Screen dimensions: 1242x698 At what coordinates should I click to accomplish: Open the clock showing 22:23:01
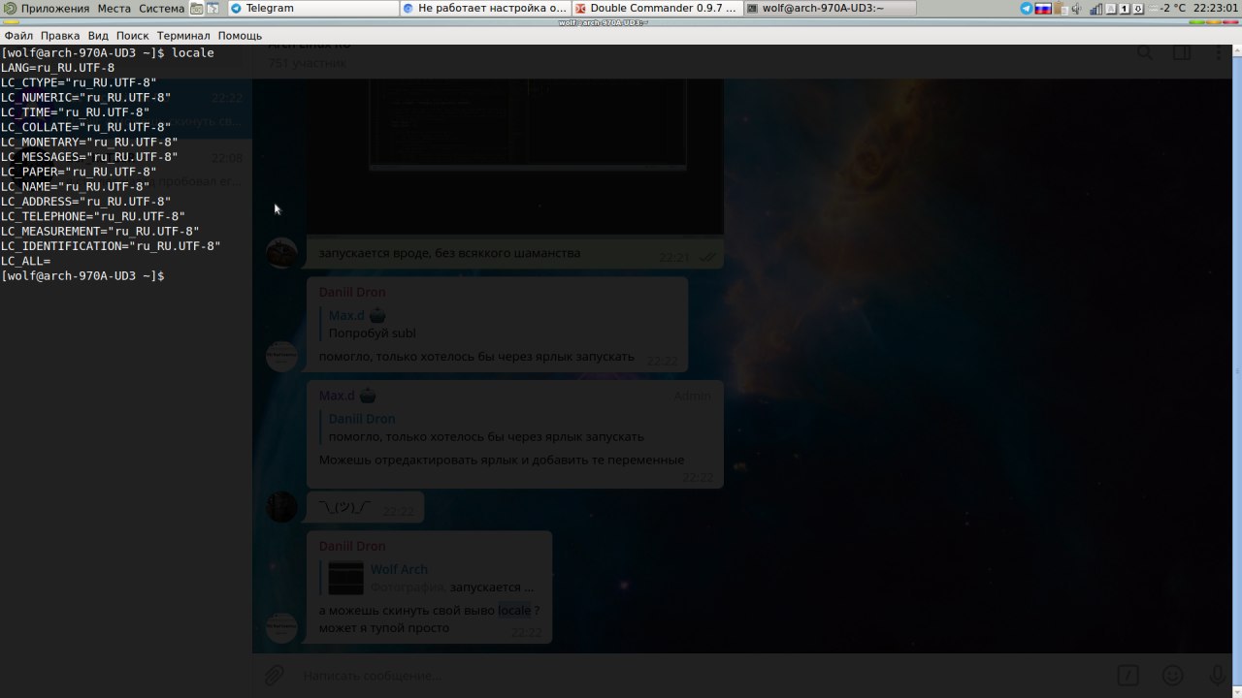[1216, 8]
